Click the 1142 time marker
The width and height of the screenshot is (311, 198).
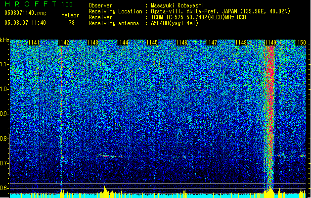[63, 43]
